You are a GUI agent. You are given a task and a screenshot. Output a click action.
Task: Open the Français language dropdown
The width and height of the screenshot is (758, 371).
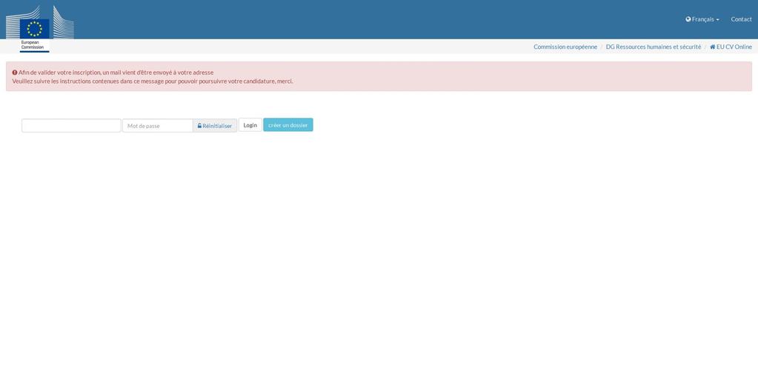tap(702, 19)
